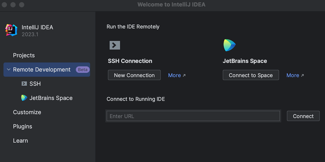Open the Plugins section
The image size is (325, 162).
pos(22,127)
